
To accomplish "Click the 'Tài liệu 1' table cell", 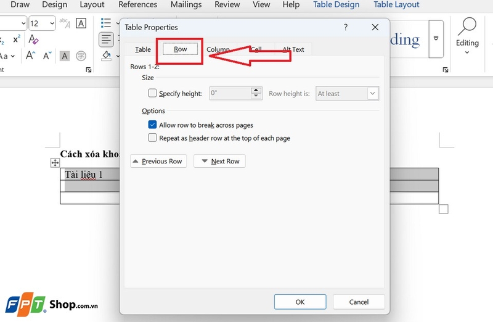I will point(90,174).
